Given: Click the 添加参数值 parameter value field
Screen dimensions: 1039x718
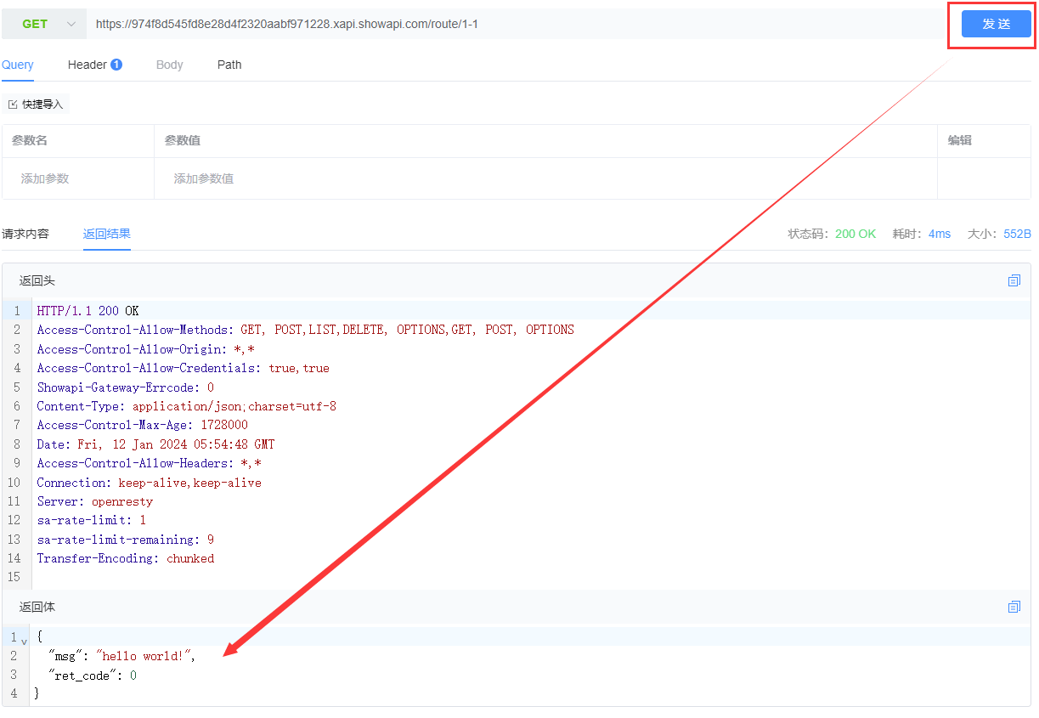Looking at the screenshot, I should (x=545, y=178).
